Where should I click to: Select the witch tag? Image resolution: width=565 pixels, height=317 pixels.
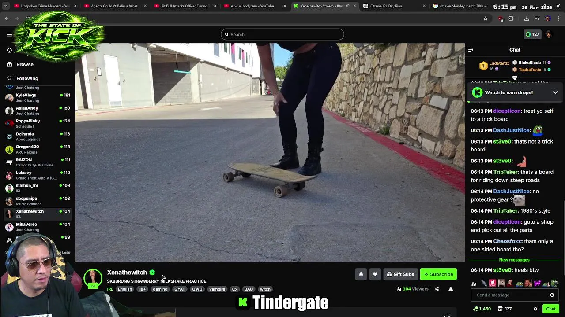265,289
